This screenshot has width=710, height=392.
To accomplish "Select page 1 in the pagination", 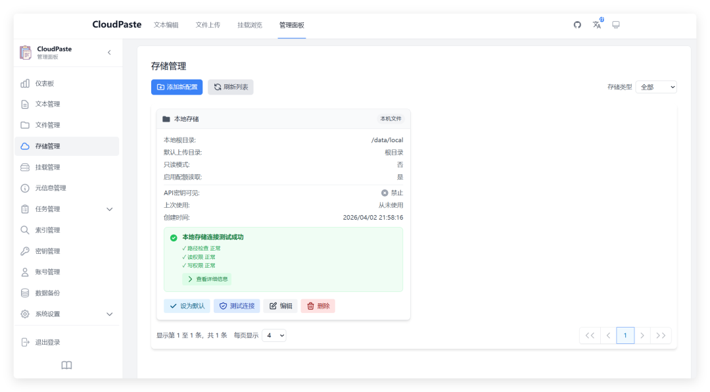I will tap(625, 335).
